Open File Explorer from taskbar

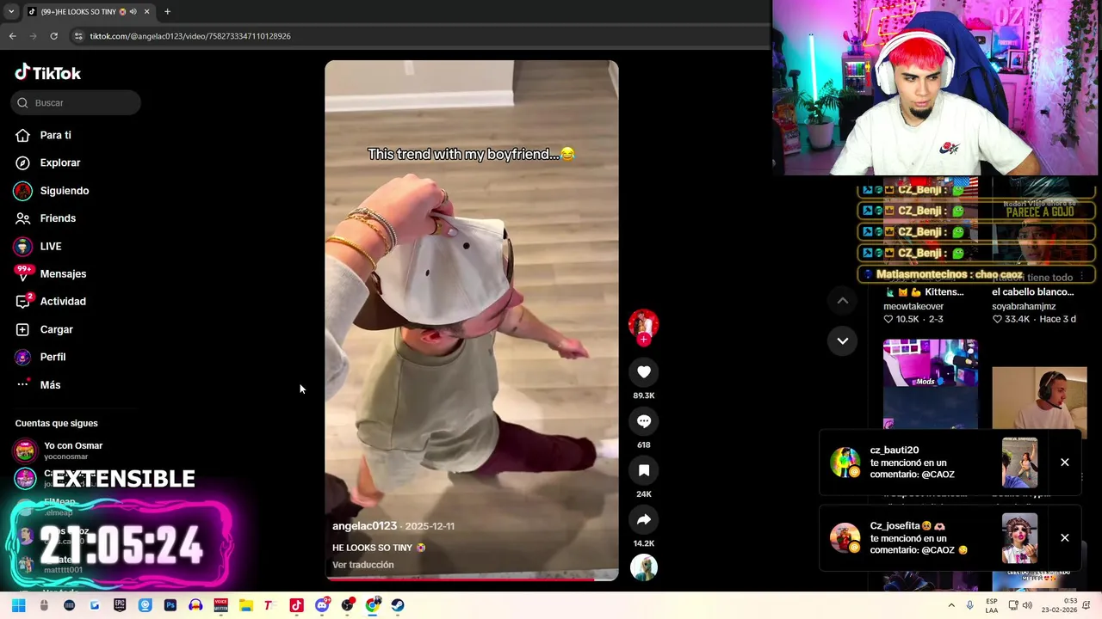(x=245, y=605)
